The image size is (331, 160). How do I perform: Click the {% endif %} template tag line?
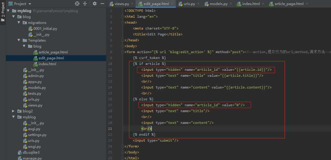(x=144, y=134)
